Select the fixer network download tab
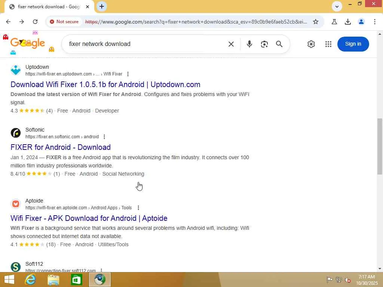383x287 pixels. click(49, 7)
